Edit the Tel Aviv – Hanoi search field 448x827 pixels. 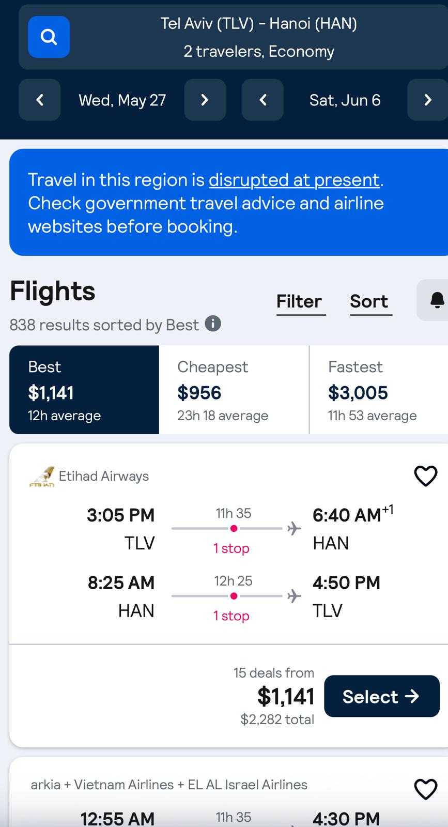tap(258, 37)
